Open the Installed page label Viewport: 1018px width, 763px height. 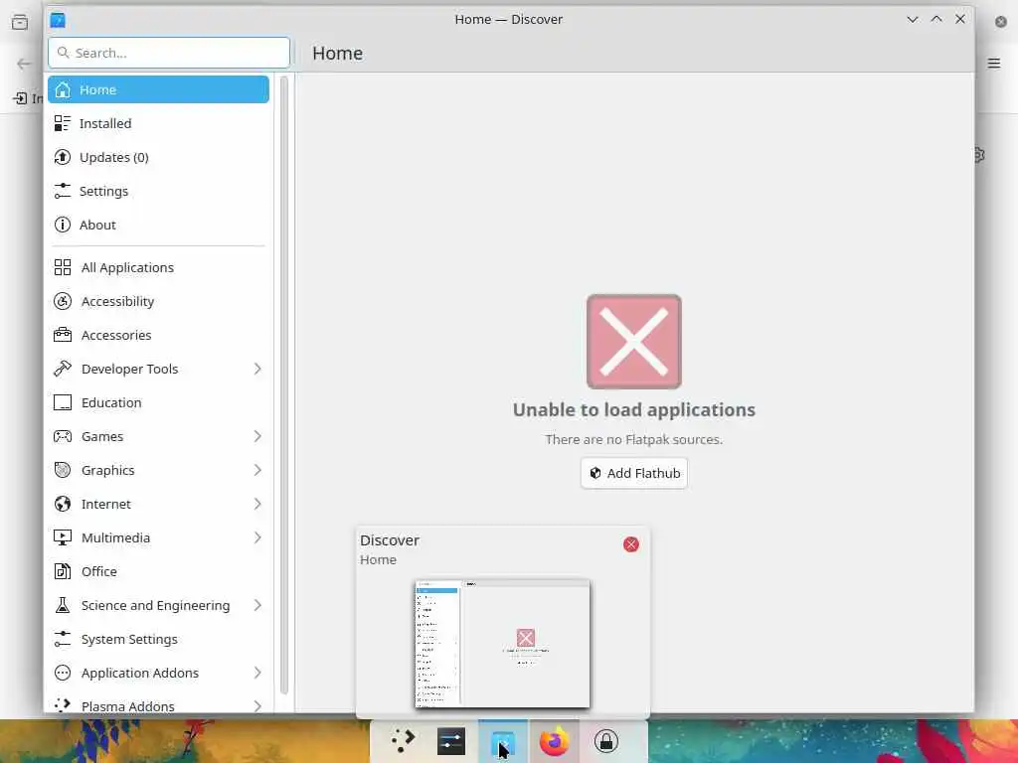105,123
